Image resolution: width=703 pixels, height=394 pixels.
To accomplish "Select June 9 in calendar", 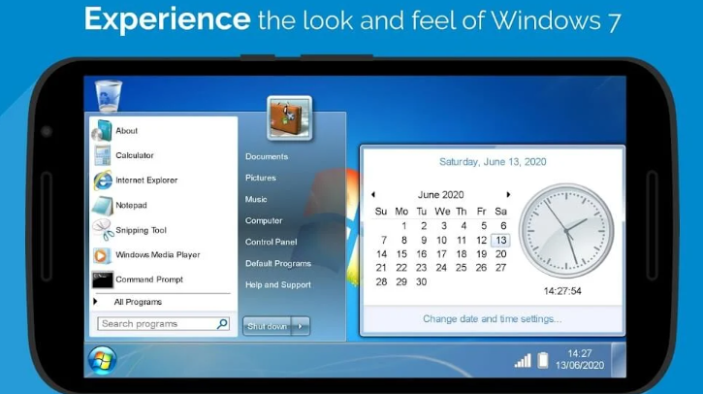I will click(424, 240).
